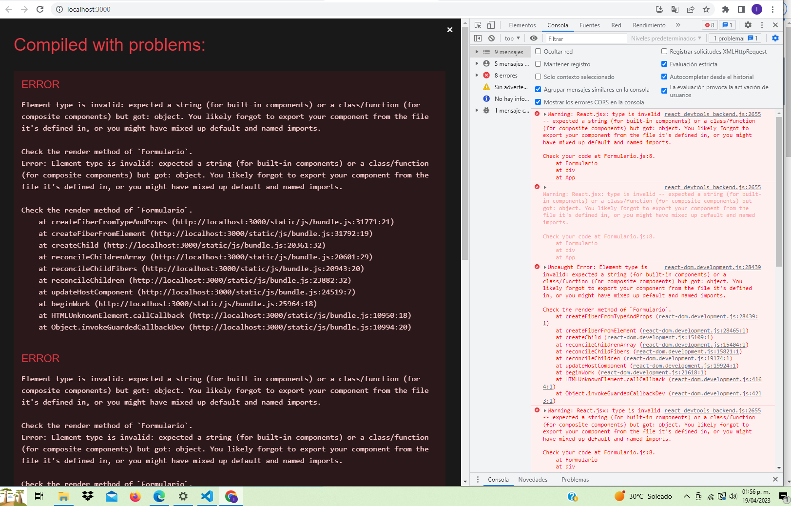Open the blue 1 issue counter badge
The height and width of the screenshot is (506, 791).
[727, 25]
